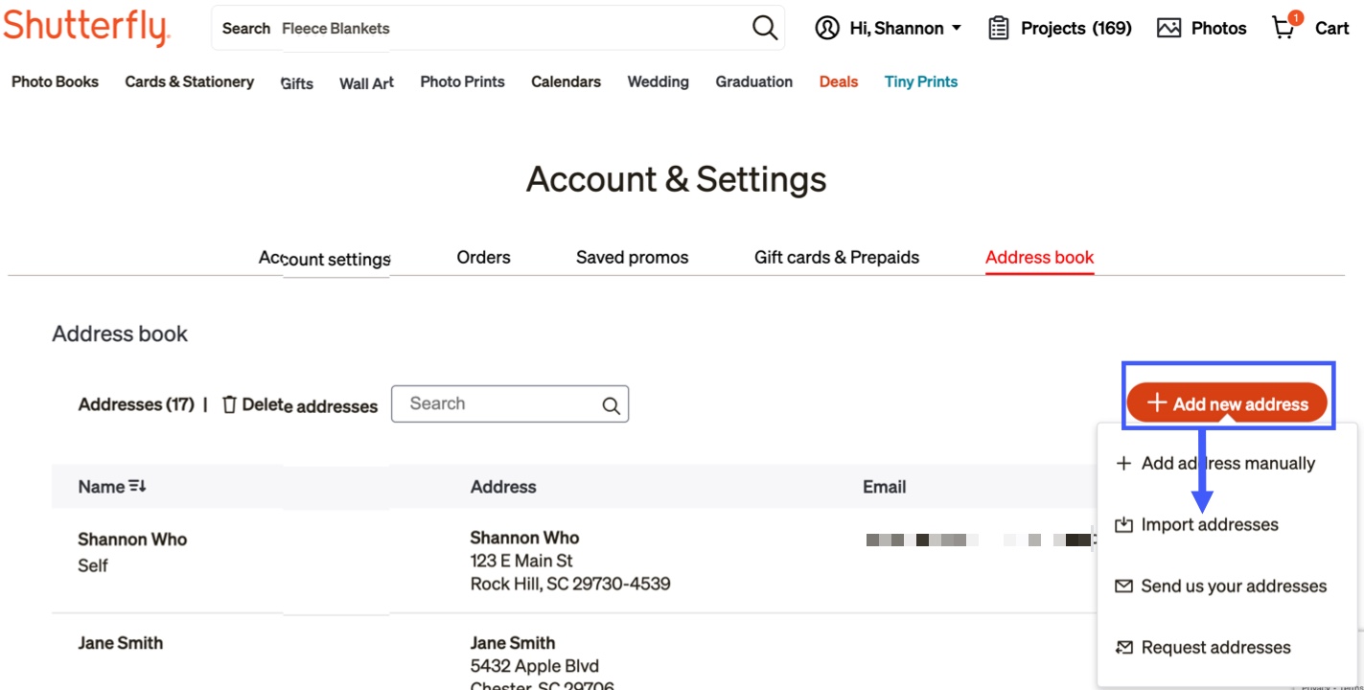This screenshot has height=690, width=1364.
Task: Switch to Gift cards & Prepaids tab
Action: point(837,257)
